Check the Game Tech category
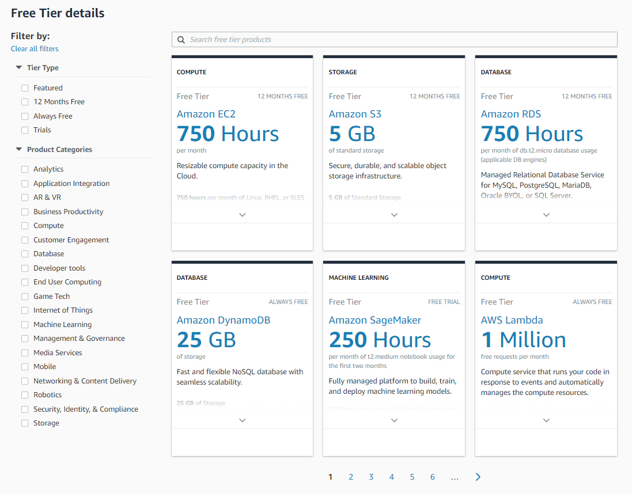The height and width of the screenshot is (494, 632). coord(25,296)
